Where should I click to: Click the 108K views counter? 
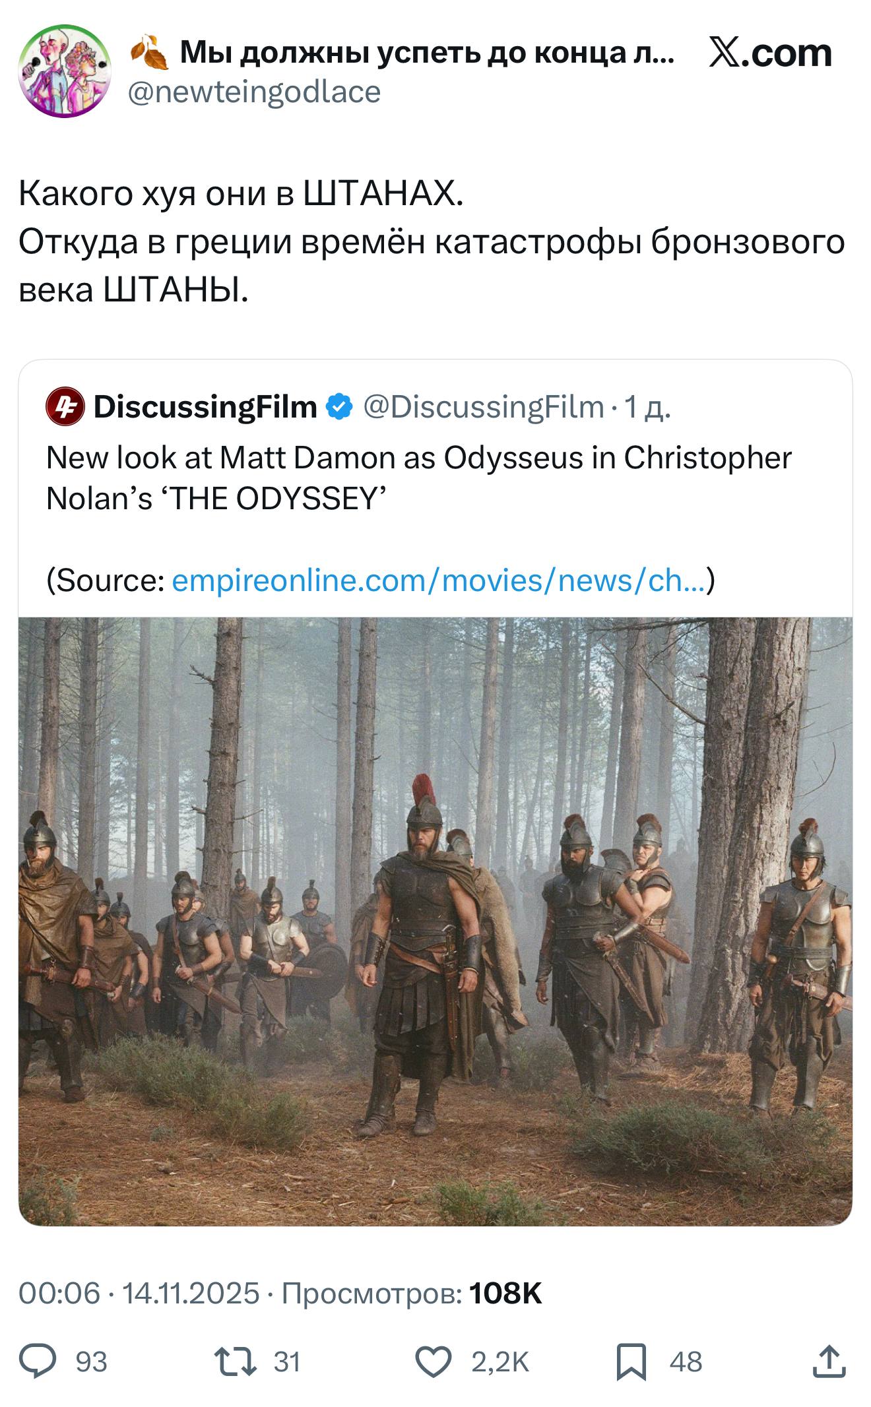coord(505,1293)
